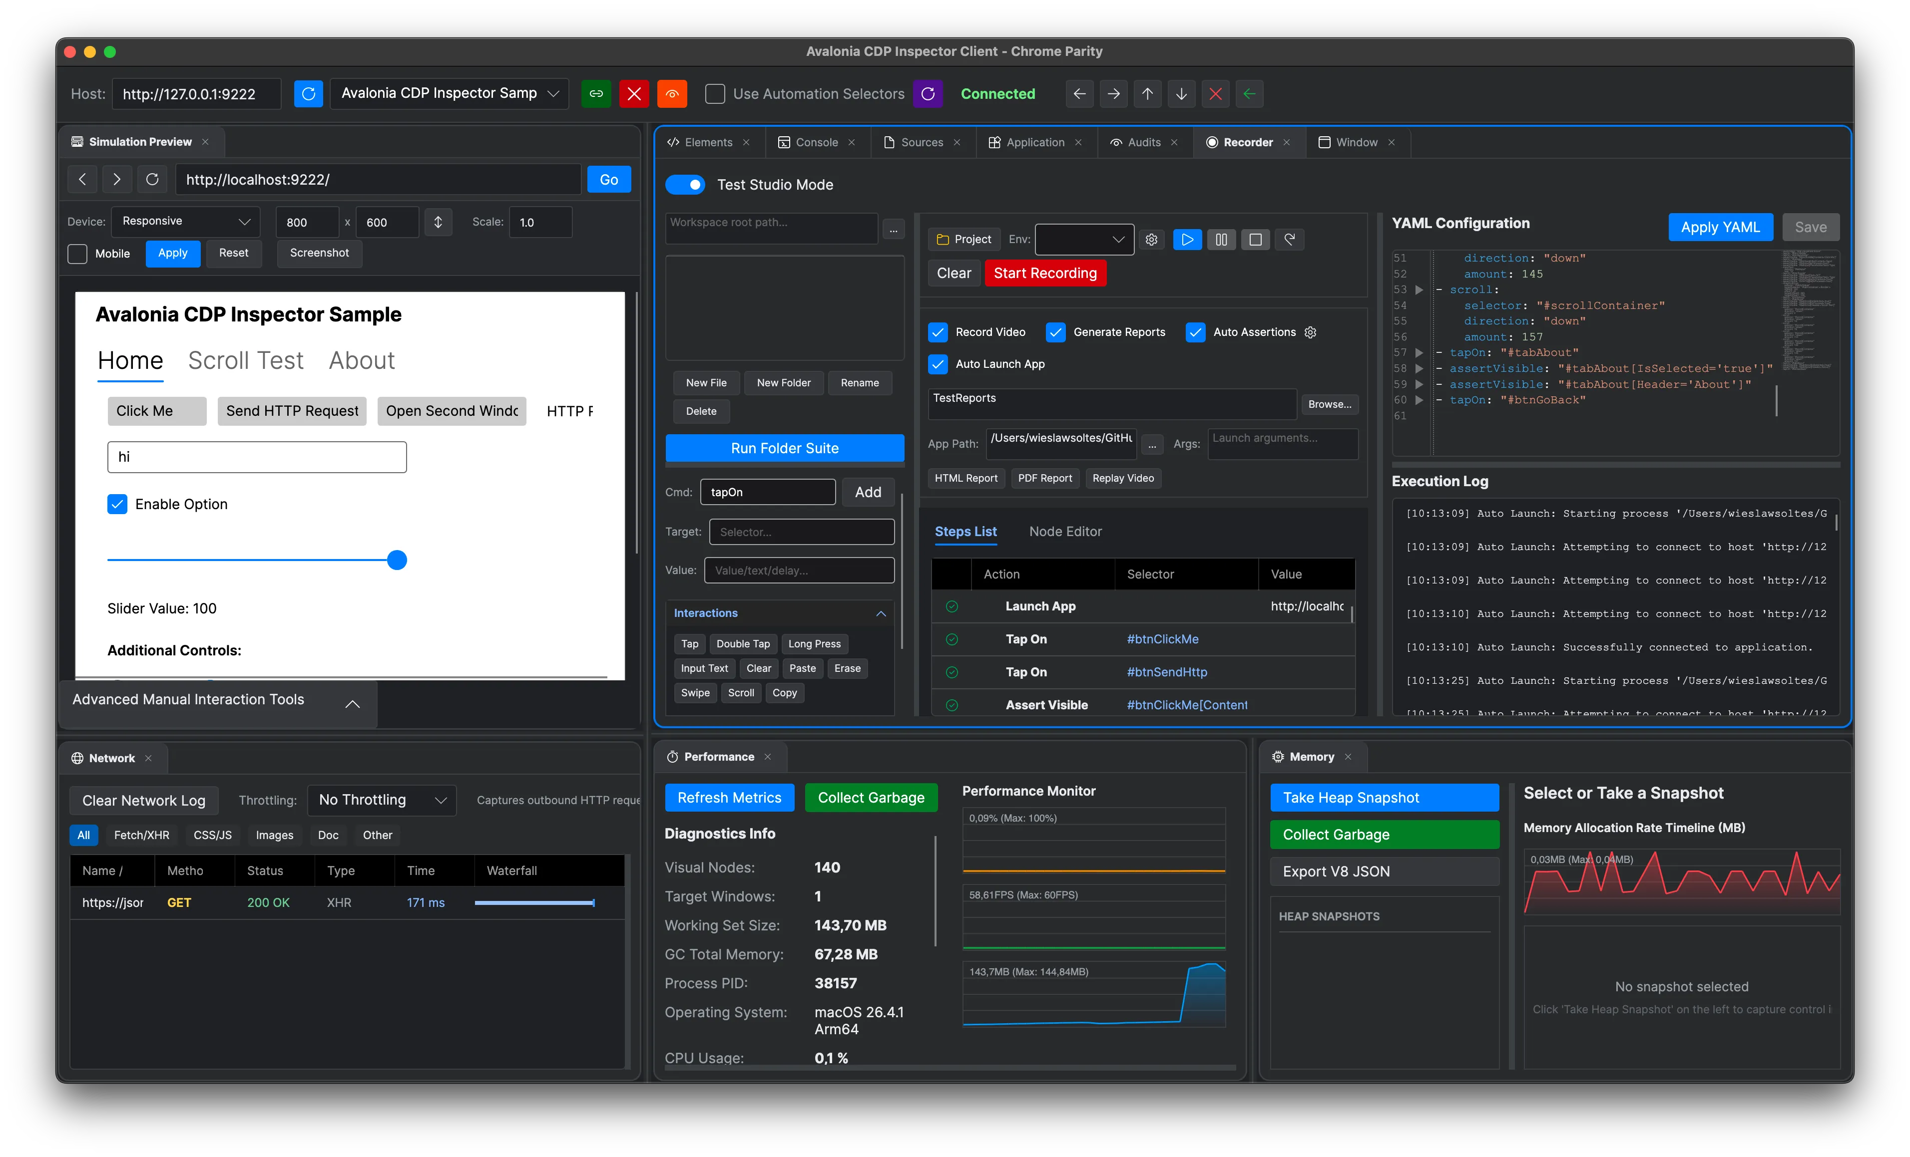Uncheck Auto Assertions
The image size is (1910, 1157).
(1195, 332)
